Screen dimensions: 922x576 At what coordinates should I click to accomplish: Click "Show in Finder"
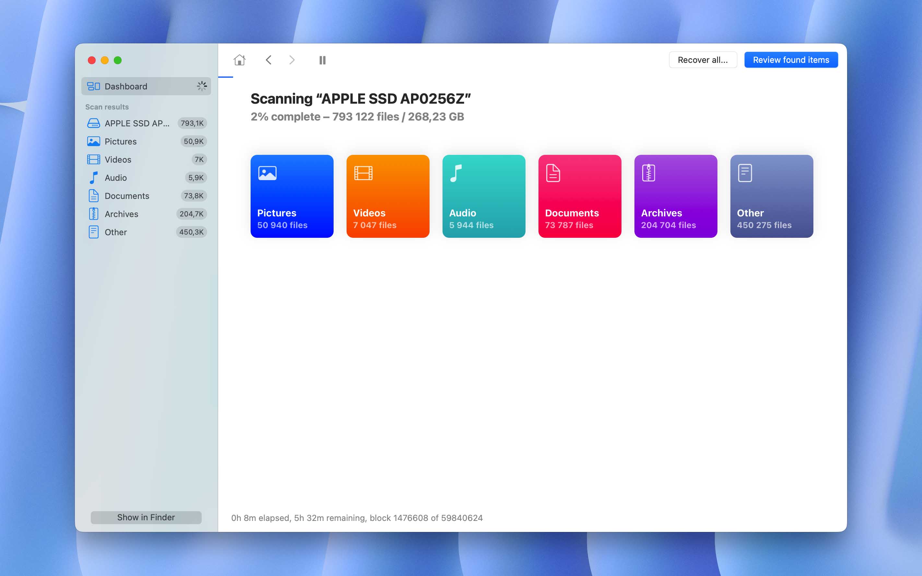[x=146, y=517]
